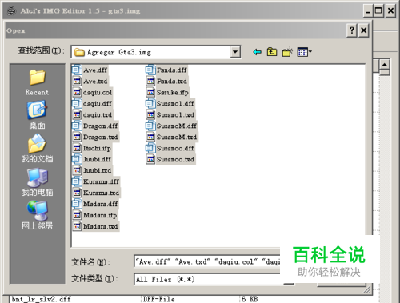Select the Ave.dff file icon
400x303 pixels.
tap(77, 70)
